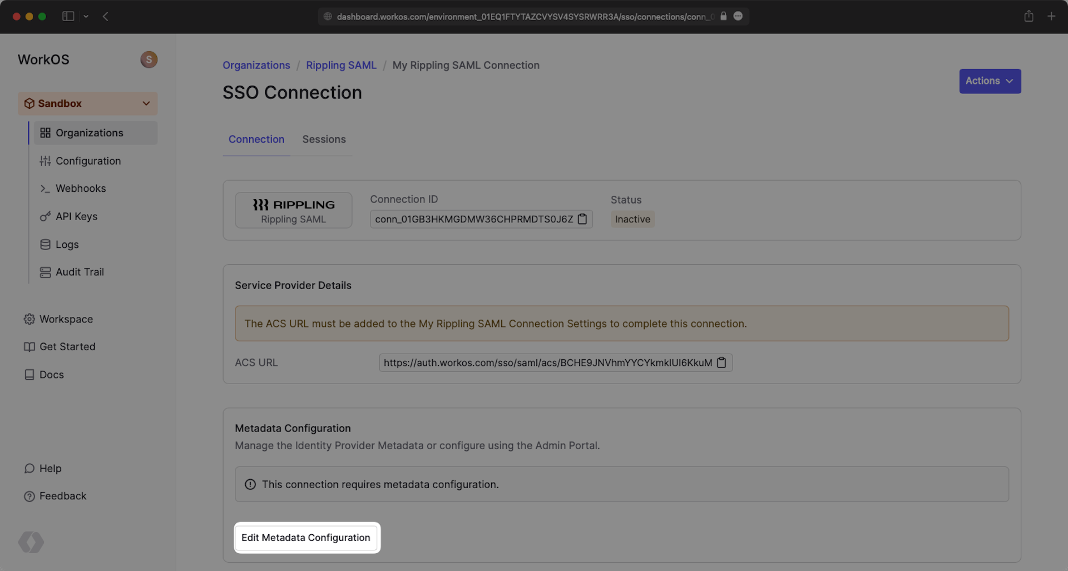The image size is (1068, 571).
Task: Go to Organizations via the breadcrumb
Action: (x=256, y=65)
